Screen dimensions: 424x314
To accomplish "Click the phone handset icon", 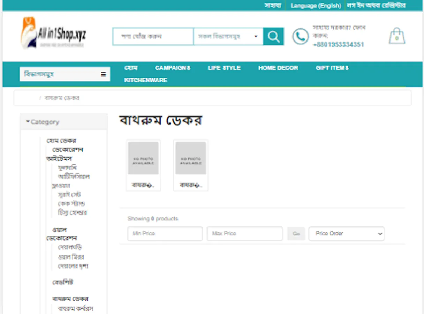I will (300, 36).
